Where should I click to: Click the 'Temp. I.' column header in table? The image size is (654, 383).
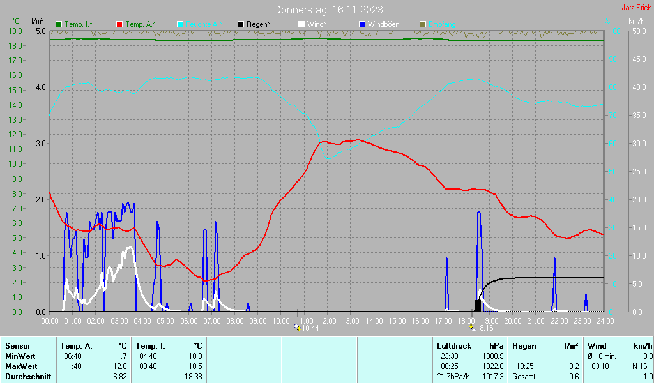click(151, 346)
